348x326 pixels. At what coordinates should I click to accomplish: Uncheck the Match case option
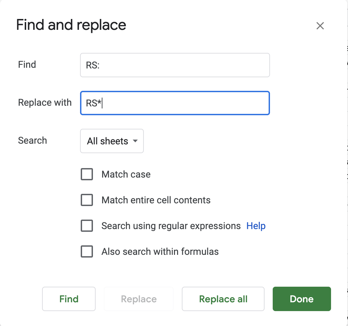(x=87, y=174)
